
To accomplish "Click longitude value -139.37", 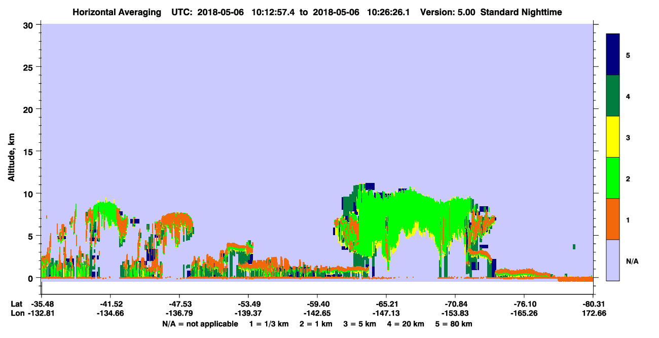I will (x=248, y=314).
